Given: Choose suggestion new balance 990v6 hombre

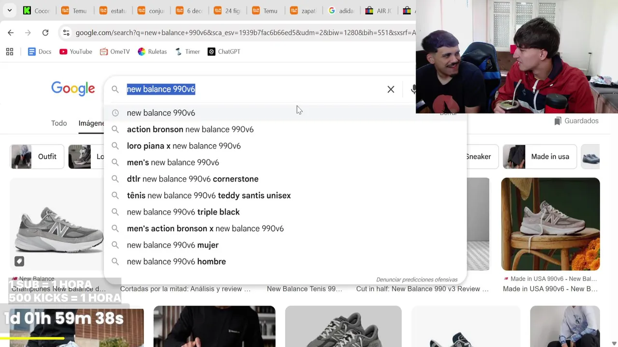Looking at the screenshot, I should coord(285,261).
